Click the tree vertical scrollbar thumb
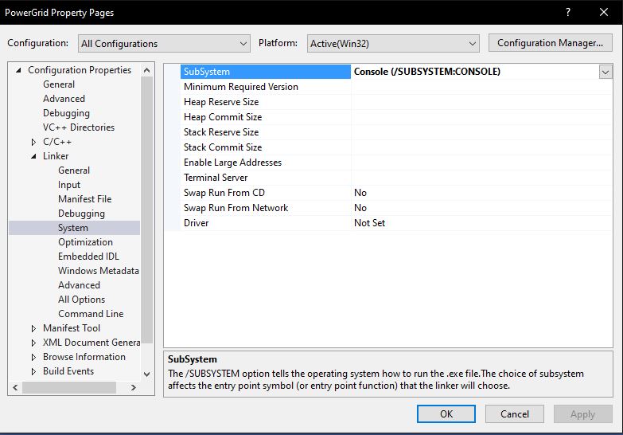The width and height of the screenshot is (623, 435). tap(146, 210)
